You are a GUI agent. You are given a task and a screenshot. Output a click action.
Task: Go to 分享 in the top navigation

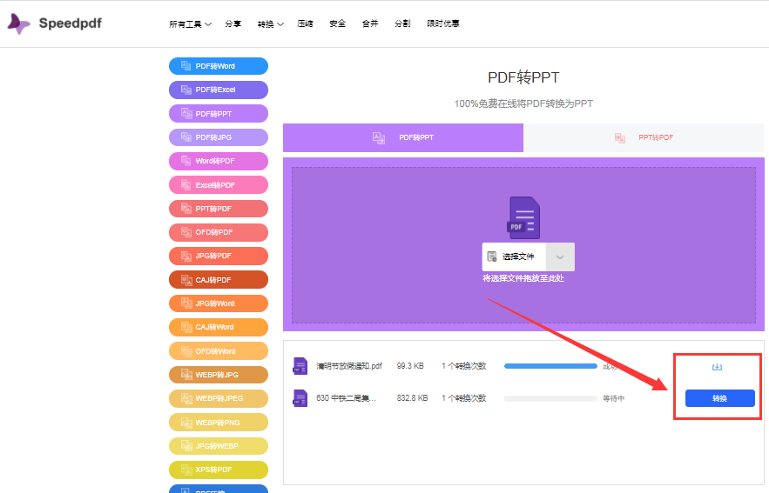pos(233,23)
